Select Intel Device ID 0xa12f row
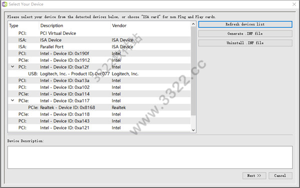The height and width of the screenshot is (188, 300). (x=99, y=67)
